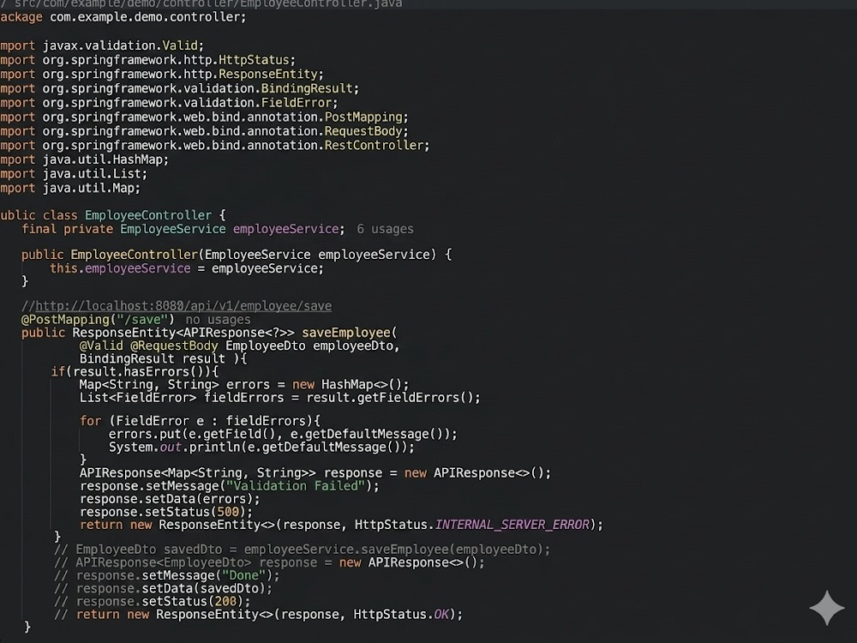Click the saveEmployee method name in its declaration
This screenshot has width=857, height=643.
(346, 333)
